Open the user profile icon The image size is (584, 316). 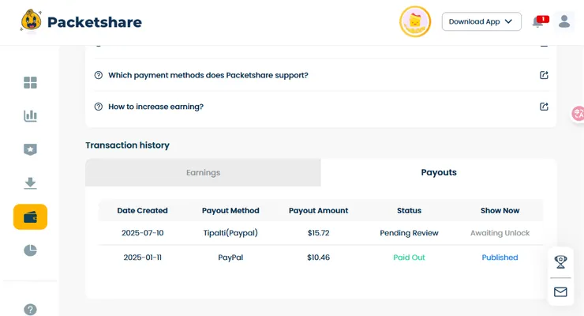pyautogui.click(x=564, y=21)
